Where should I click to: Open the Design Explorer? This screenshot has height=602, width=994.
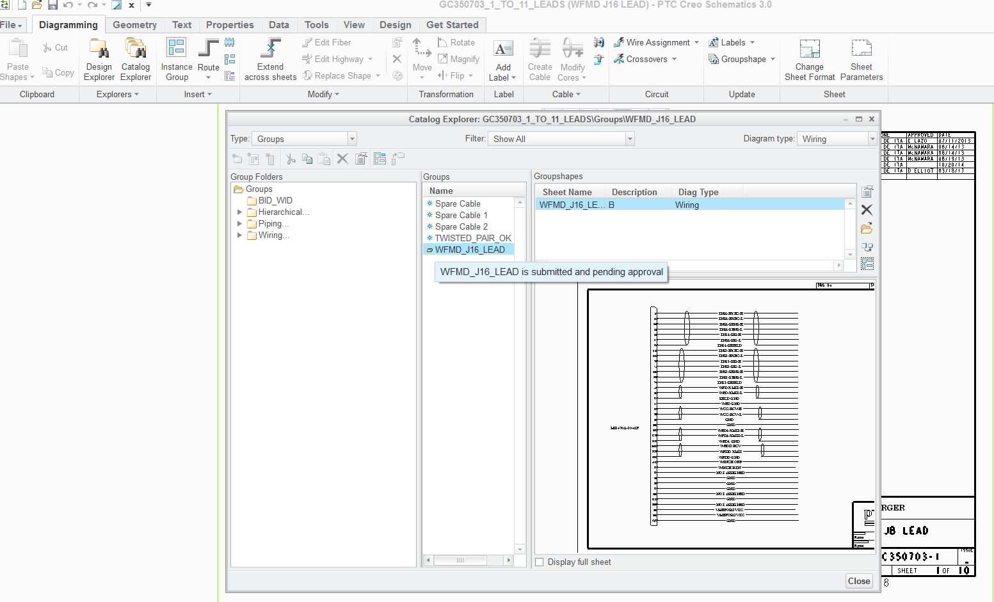(99, 59)
